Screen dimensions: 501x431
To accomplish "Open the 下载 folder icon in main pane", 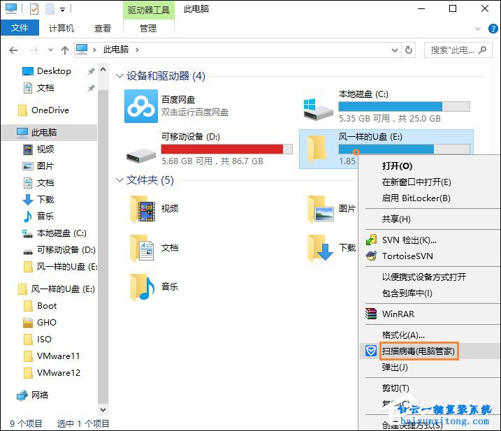I will click(x=321, y=248).
